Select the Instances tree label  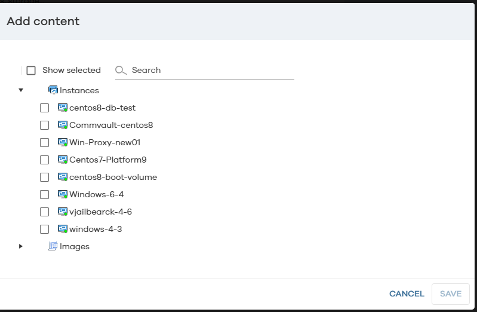[79, 90]
